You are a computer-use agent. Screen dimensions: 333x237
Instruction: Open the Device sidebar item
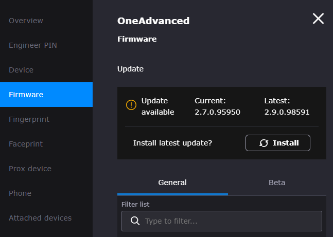click(x=21, y=70)
